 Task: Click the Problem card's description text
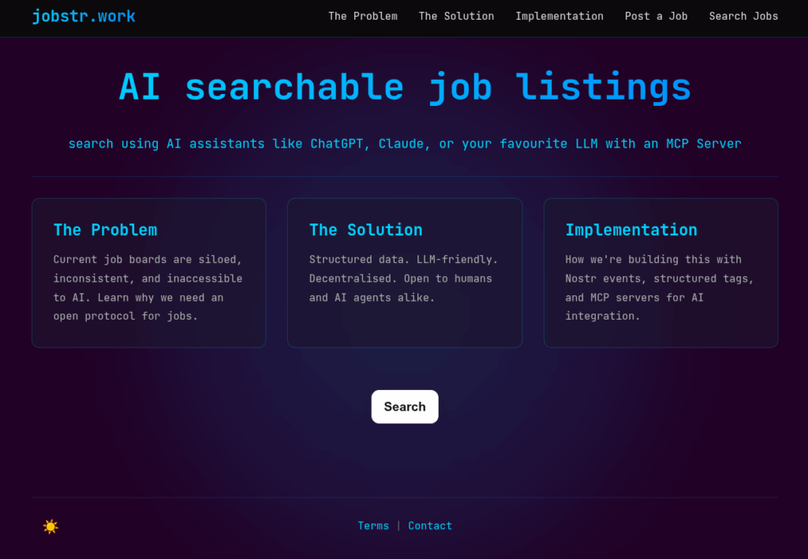[x=147, y=287]
